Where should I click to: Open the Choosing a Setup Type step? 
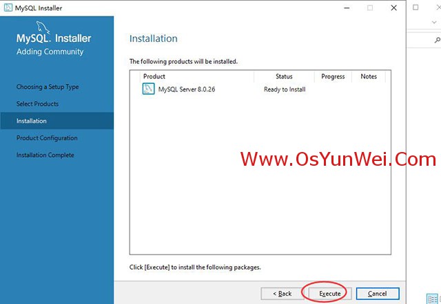tap(48, 87)
